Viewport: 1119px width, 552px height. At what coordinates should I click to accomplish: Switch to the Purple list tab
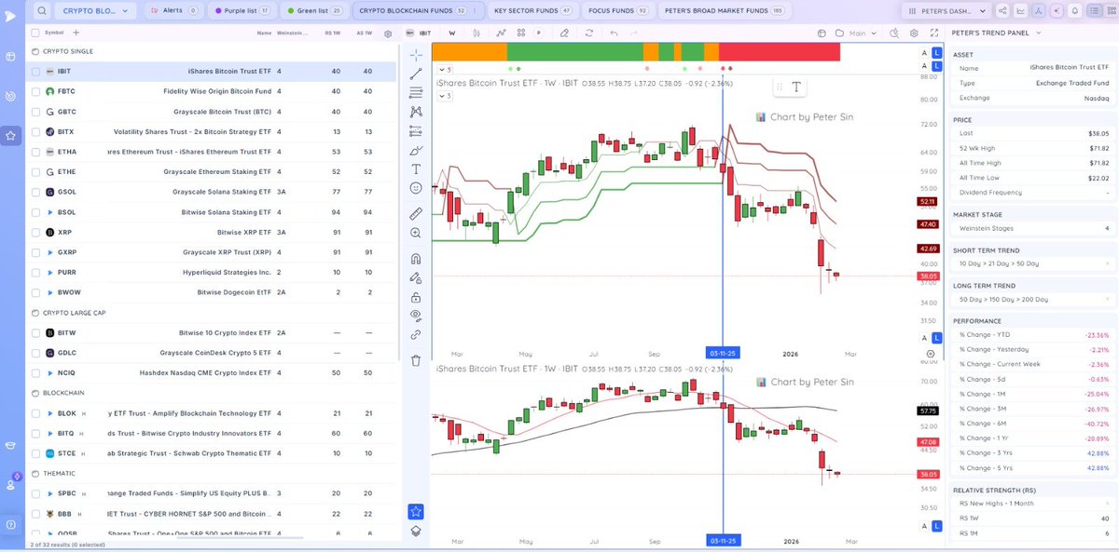[241, 10]
